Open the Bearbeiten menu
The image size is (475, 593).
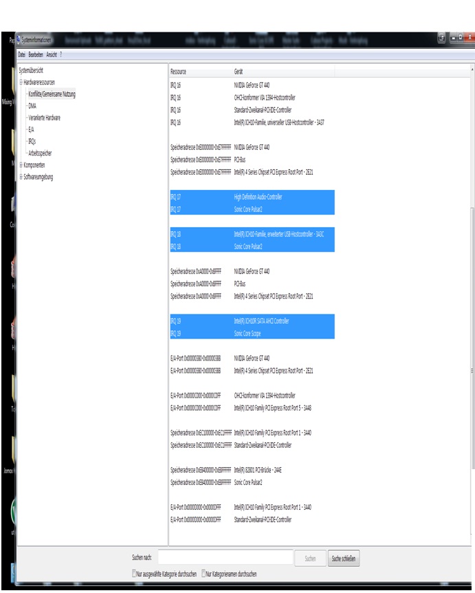(x=36, y=55)
